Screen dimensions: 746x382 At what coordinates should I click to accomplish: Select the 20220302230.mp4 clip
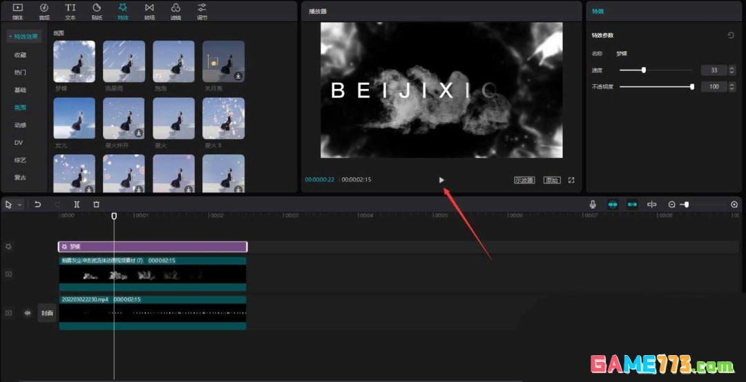[x=153, y=312]
